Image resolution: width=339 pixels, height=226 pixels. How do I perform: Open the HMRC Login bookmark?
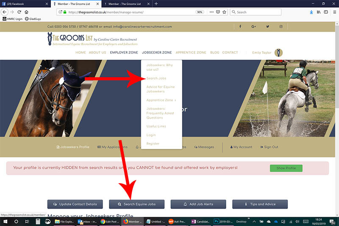pos(13,19)
